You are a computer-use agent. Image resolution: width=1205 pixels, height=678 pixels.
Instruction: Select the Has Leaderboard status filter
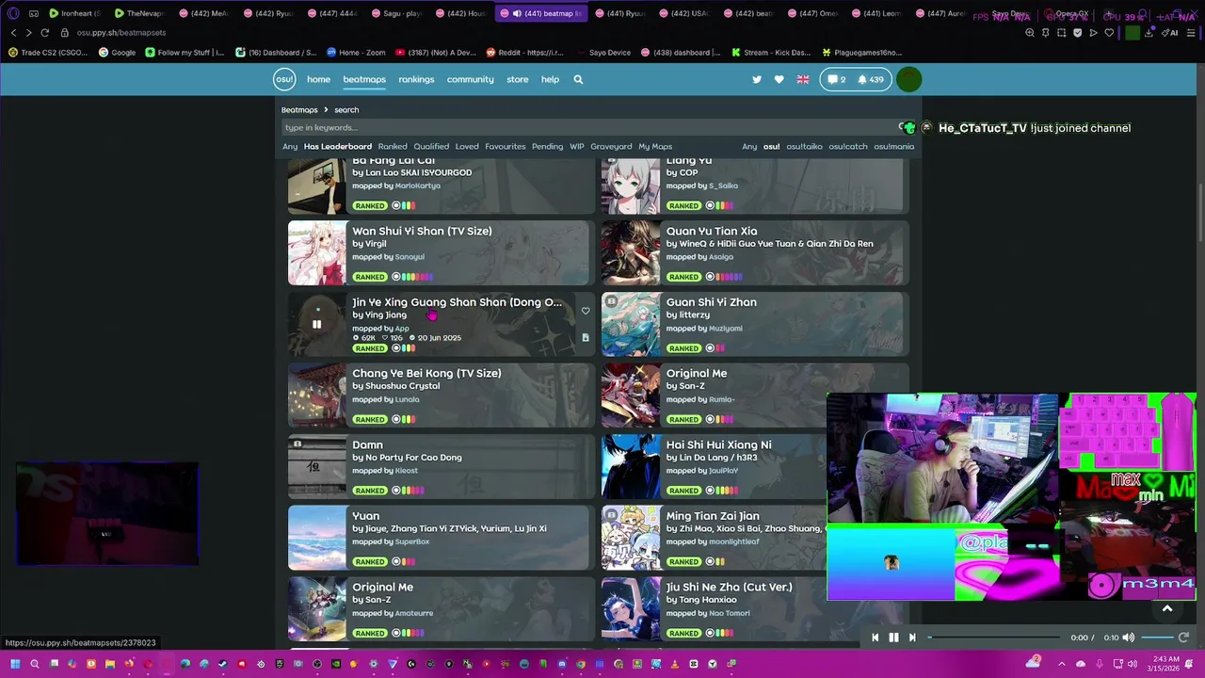[337, 147]
